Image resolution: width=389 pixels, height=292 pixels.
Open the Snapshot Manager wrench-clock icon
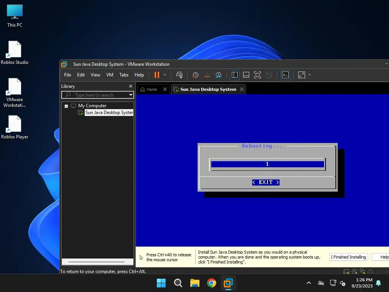tap(218, 75)
